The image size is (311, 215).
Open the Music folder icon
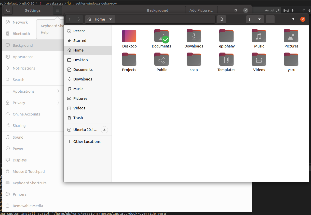tap(259, 36)
